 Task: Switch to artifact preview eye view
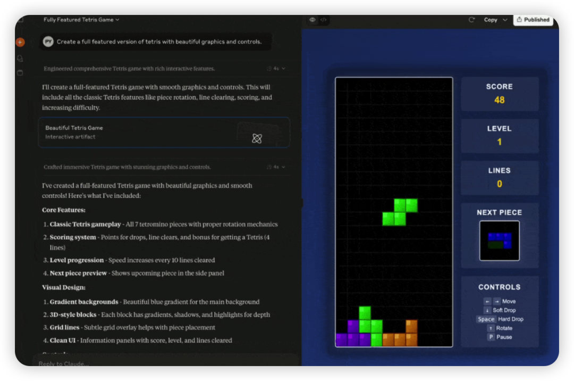click(313, 20)
